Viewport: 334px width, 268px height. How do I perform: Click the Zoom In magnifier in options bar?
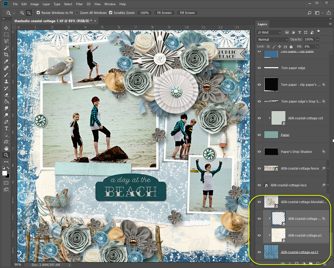(22, 13)
